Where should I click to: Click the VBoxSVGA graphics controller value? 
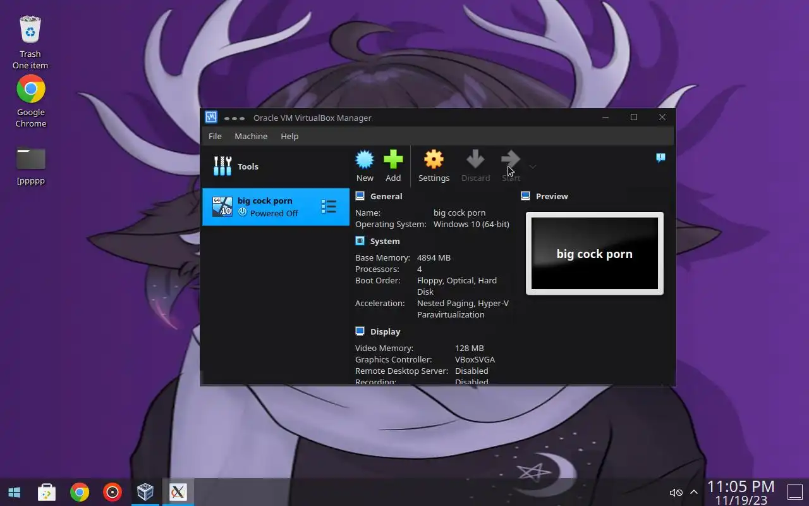[475, 359]
